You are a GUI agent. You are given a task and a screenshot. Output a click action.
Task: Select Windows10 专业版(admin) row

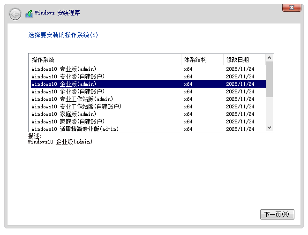(x=148, y=69)
